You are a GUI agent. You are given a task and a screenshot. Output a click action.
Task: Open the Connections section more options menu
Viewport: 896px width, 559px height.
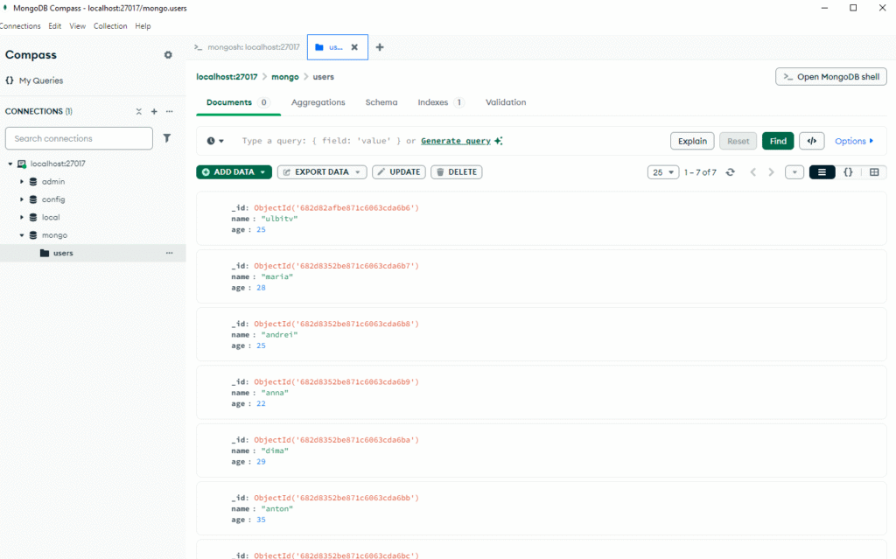pos(170,111)
